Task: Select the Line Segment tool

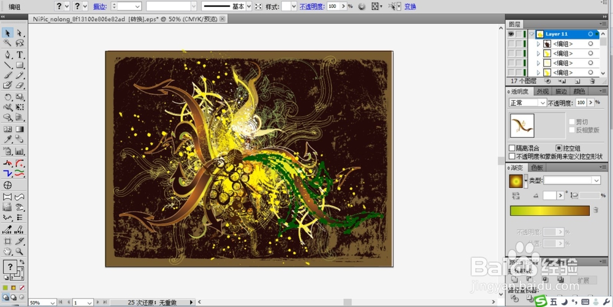Action: point(7,65)
